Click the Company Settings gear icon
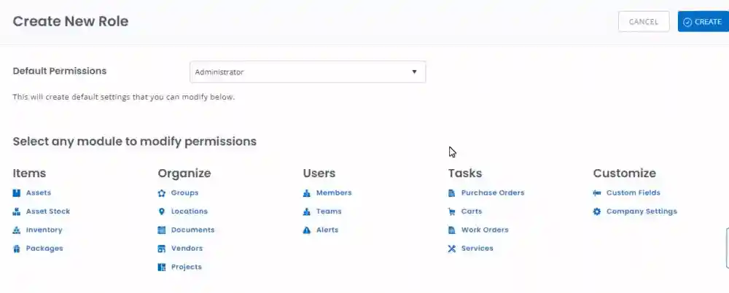This screenshot has height=293, width=729. tap(597, 211)
